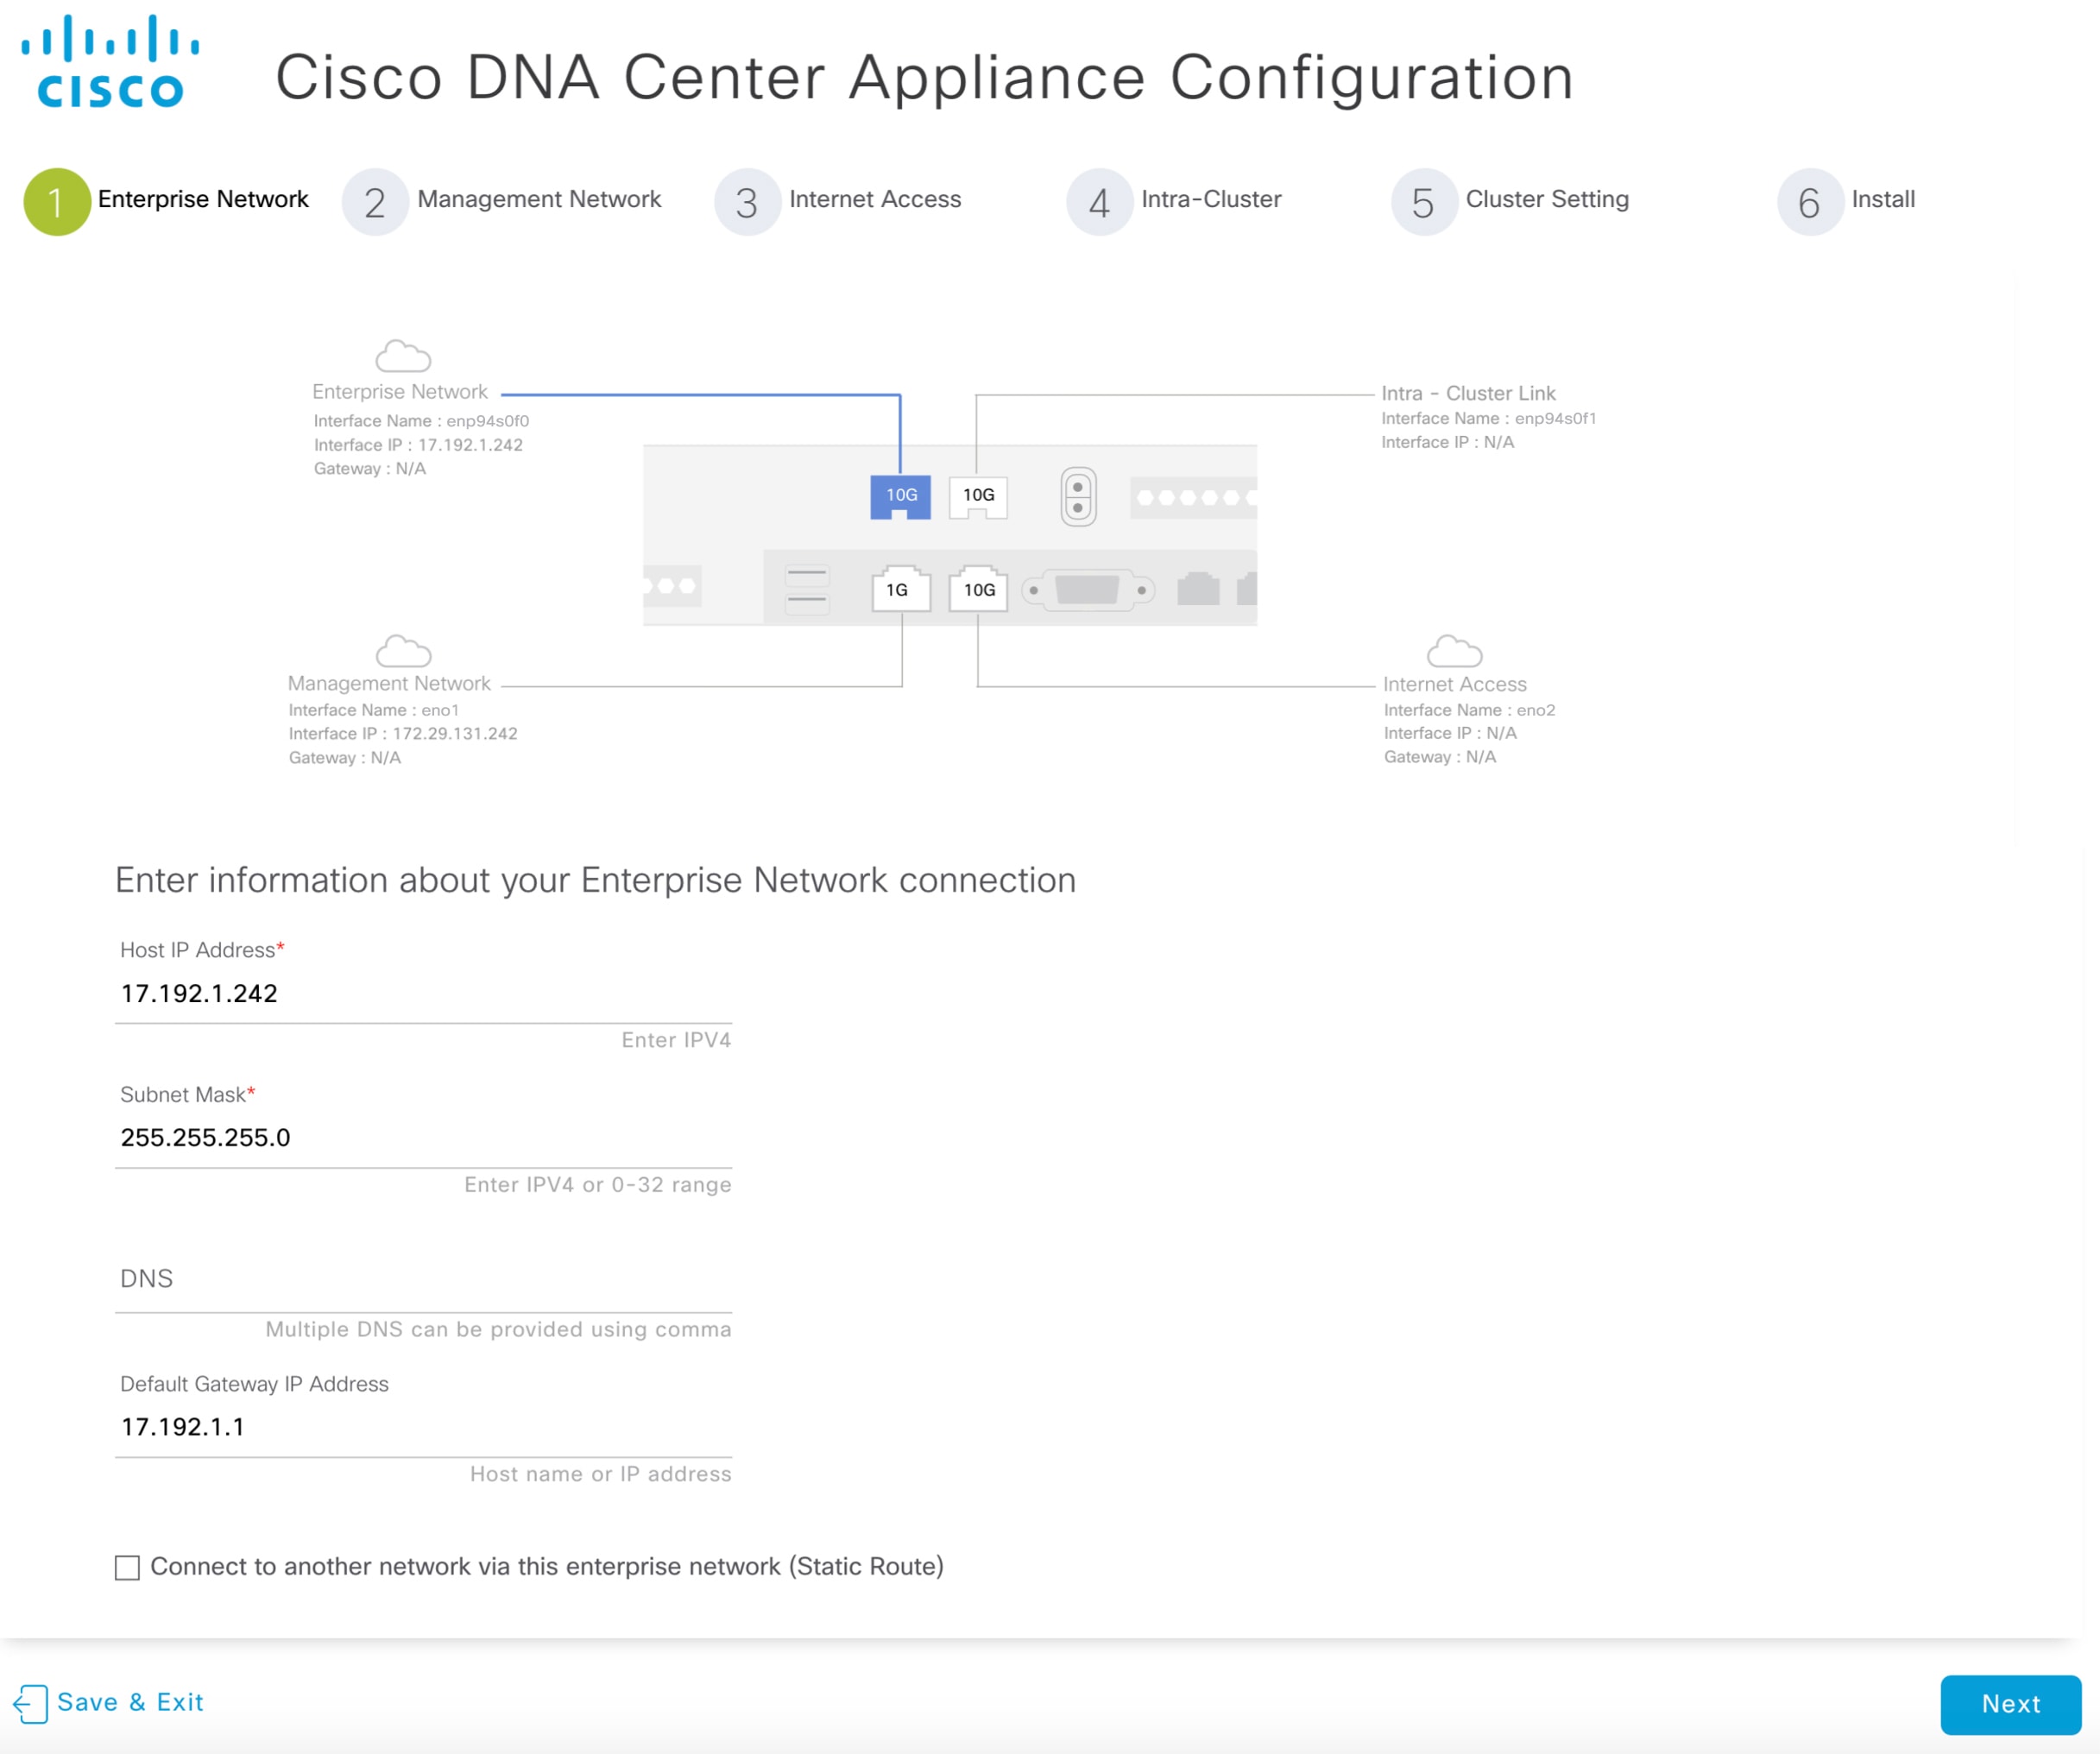This screenshot has height=1754, width=2100.
Task: Click the Cisco logo
Action: click(110, 62)
